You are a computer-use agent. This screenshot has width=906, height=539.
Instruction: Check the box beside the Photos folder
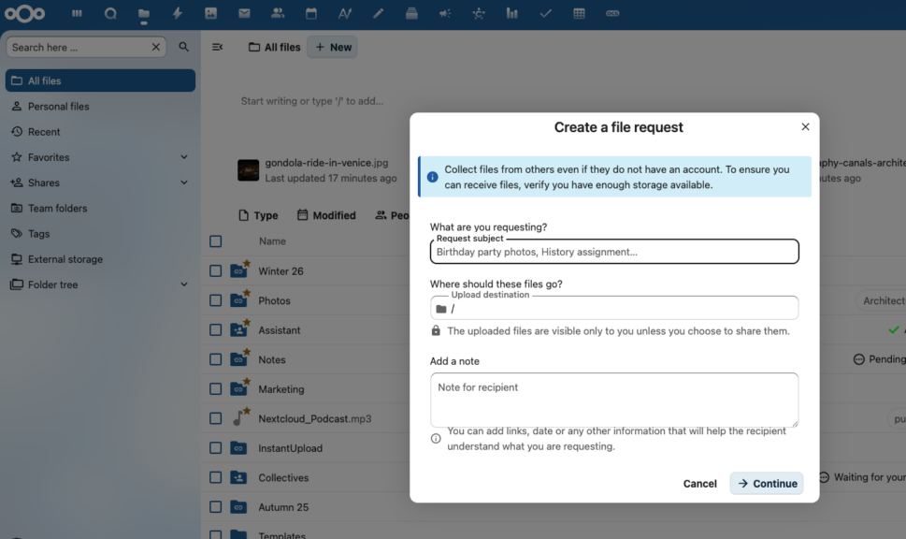[x=215, y=300]
